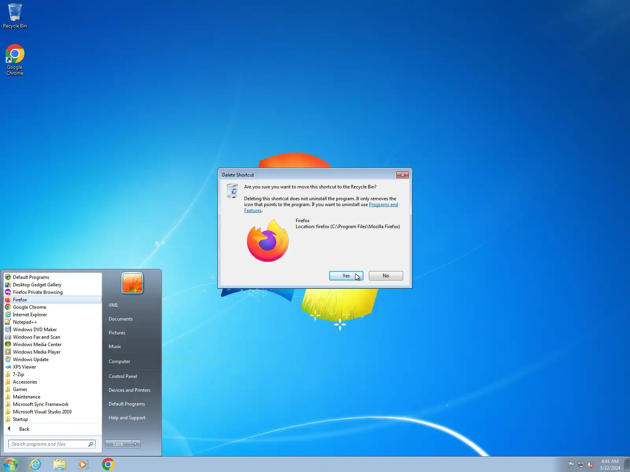Screen dimensions: 630x472
Task: Click the Firefox icon in the programs list
Action: (x=8, y=300)
